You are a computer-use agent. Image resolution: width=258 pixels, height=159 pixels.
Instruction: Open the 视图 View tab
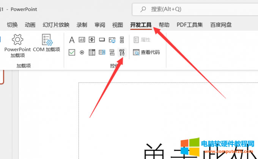118,25
